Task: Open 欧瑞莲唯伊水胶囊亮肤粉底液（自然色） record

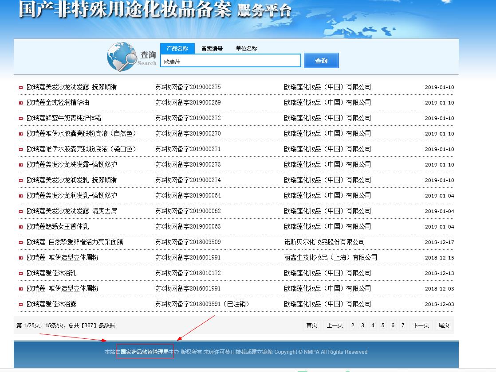Action: pyautogui.click(x=81, y=133)
